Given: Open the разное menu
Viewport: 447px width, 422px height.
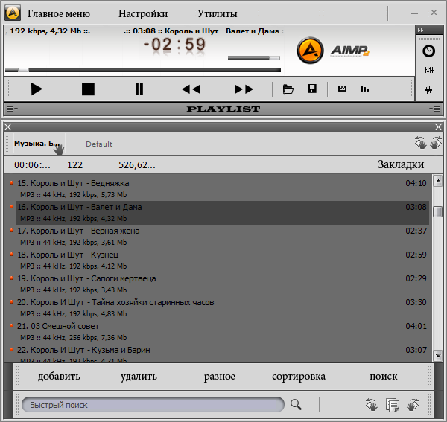Looking at the screenshot, I should (220, 377).
